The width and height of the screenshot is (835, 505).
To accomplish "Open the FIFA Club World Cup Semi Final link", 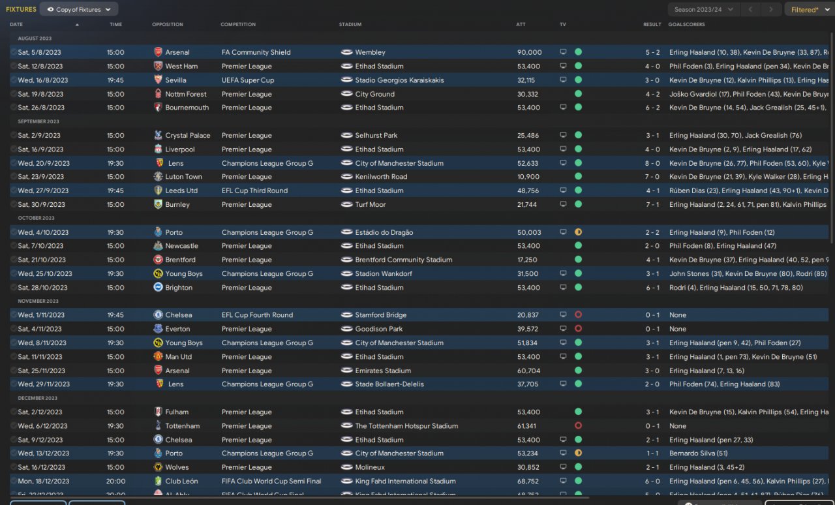I will coord(271,482).
